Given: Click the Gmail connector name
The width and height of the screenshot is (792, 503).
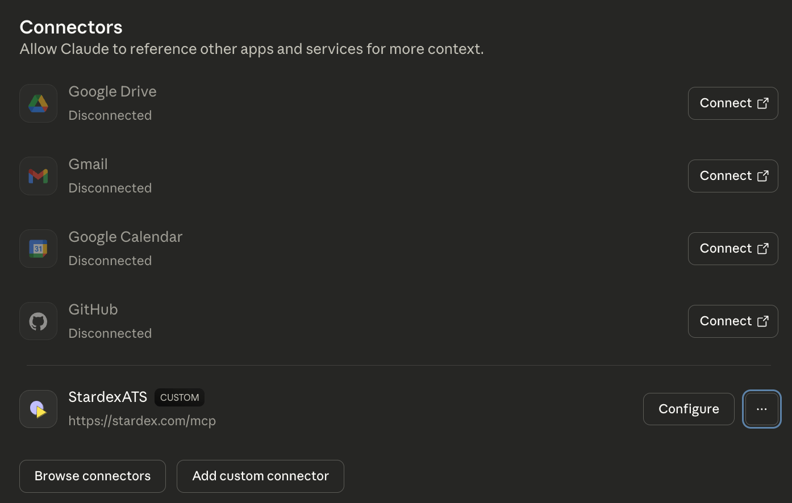Looking at the screenshot, I should pos(88,164).
